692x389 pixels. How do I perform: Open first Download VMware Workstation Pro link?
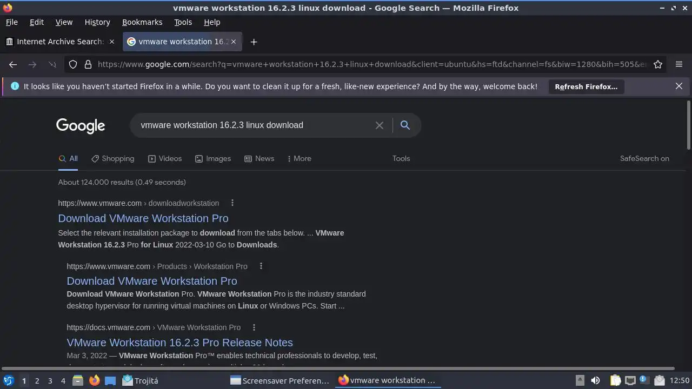143,218
